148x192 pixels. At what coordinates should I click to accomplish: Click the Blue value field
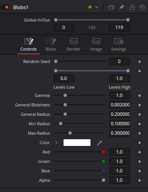[x=119, y=171]
